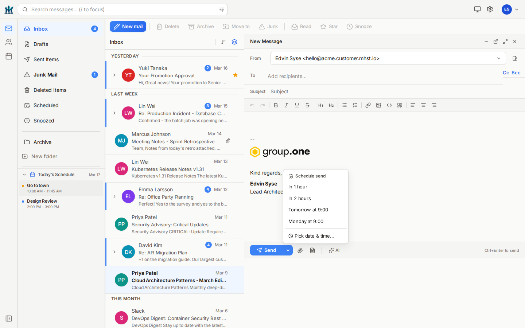Screen dimensions: 525x328
Task: Attach a file using the paperclip icon
Action: (300, 250)
